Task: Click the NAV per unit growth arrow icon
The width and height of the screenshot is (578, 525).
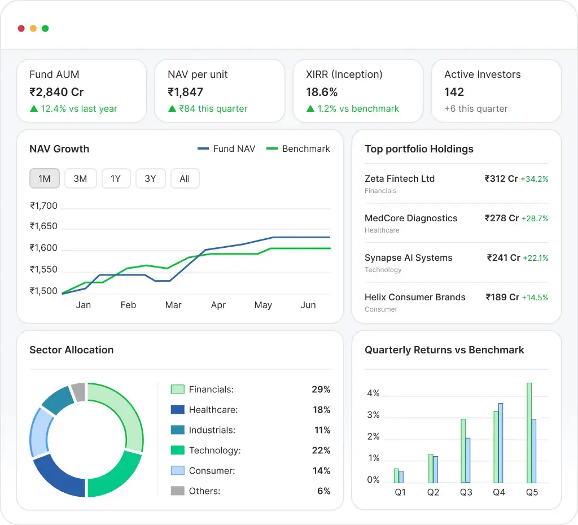Action: (x=171, y=108)
